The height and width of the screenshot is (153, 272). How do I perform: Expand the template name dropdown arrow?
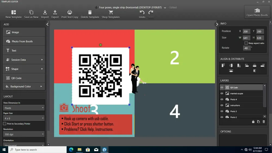(165, 8)
